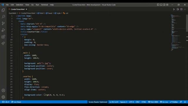This screenshot has height=106, width=188.
Task: Select the ConterTimer.html editor tab
Action: click(18, 9)
